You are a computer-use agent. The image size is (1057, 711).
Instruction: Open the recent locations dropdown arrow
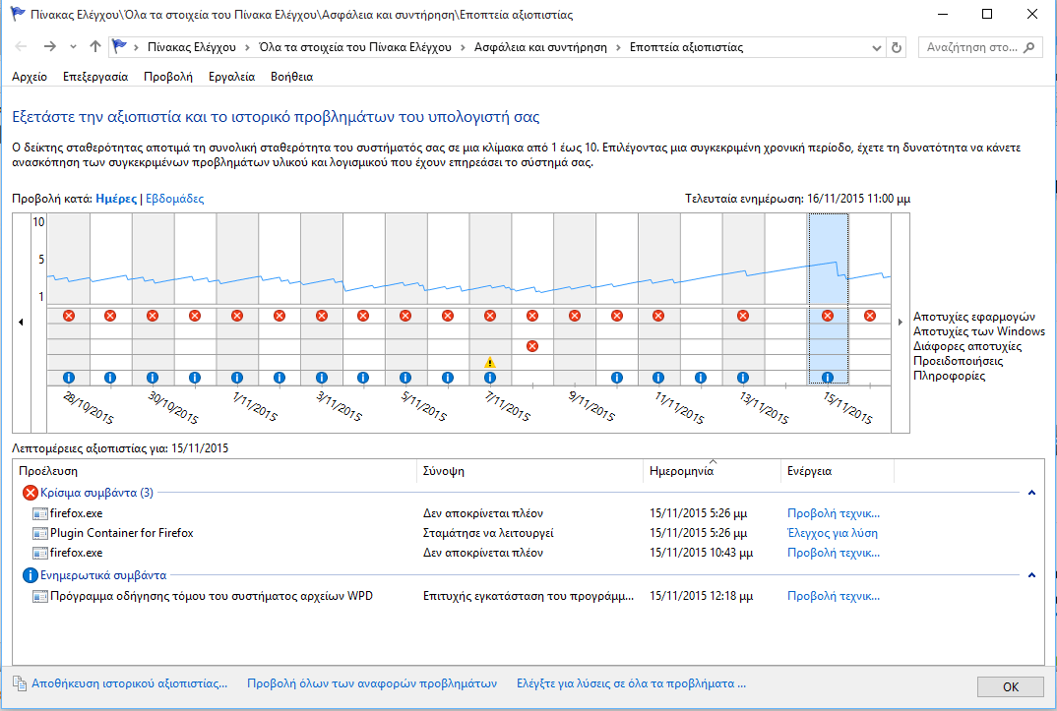[74, 47]
